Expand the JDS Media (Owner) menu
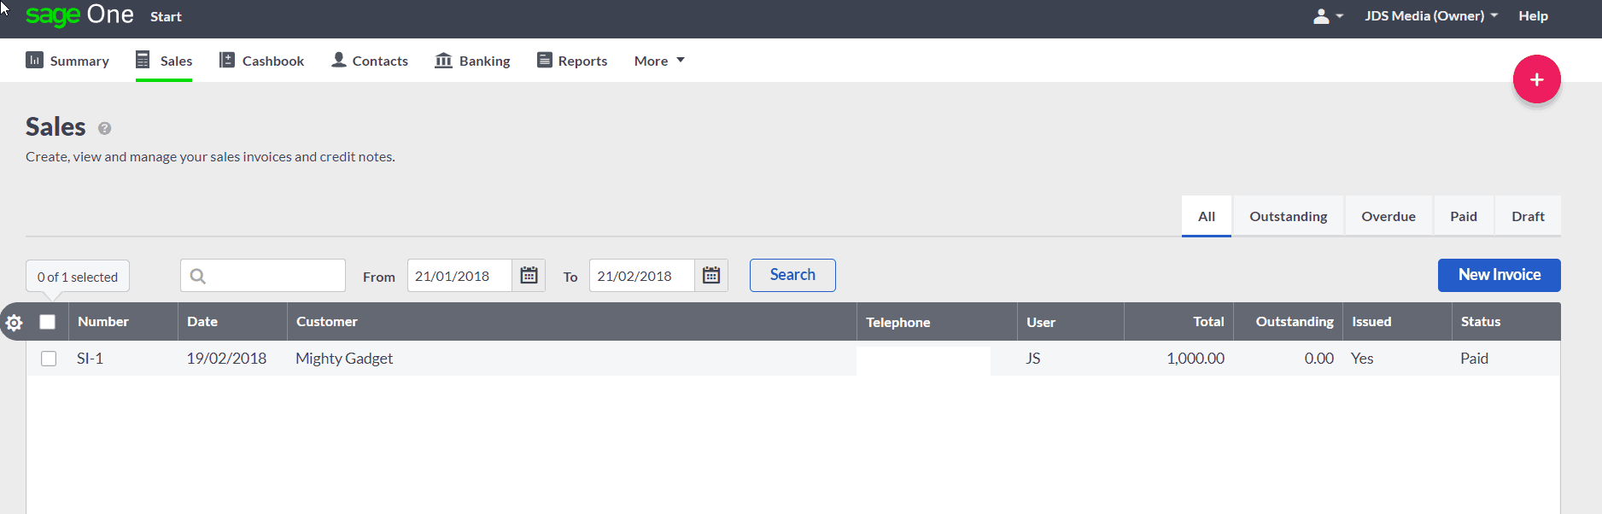This screenshot has width=1602, height=514. [x=1430, y=16]
